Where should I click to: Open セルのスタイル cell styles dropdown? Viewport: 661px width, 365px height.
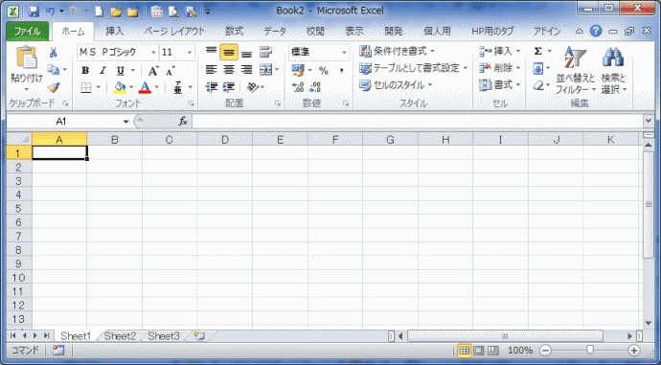[x=396, y=85]
